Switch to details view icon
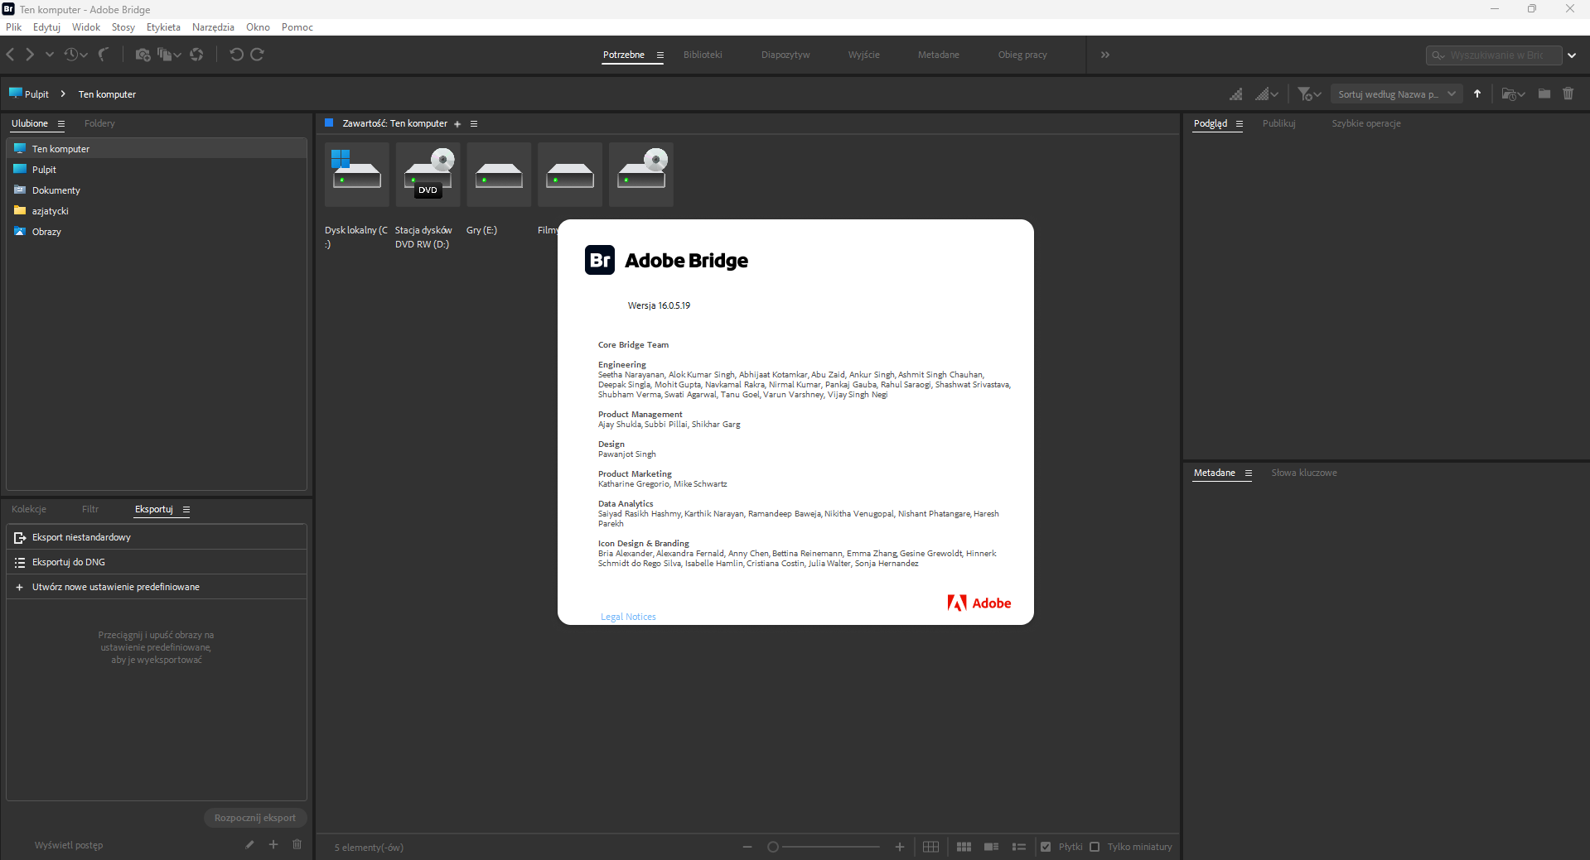The width and height of the screenshot is (1590, 860). (991, 847)
